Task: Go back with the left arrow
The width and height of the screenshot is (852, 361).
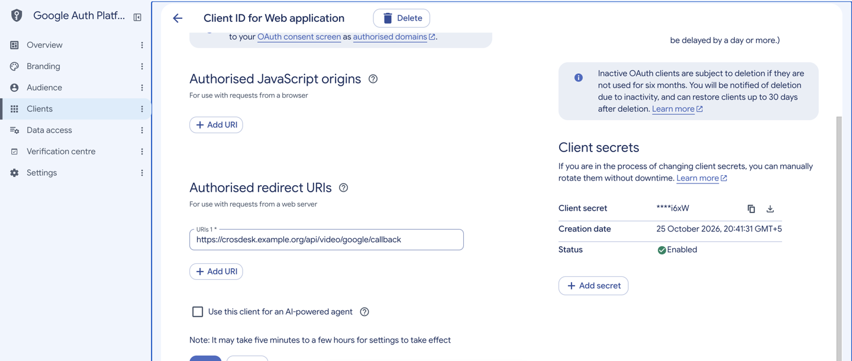Action: [x=177, y=18]
